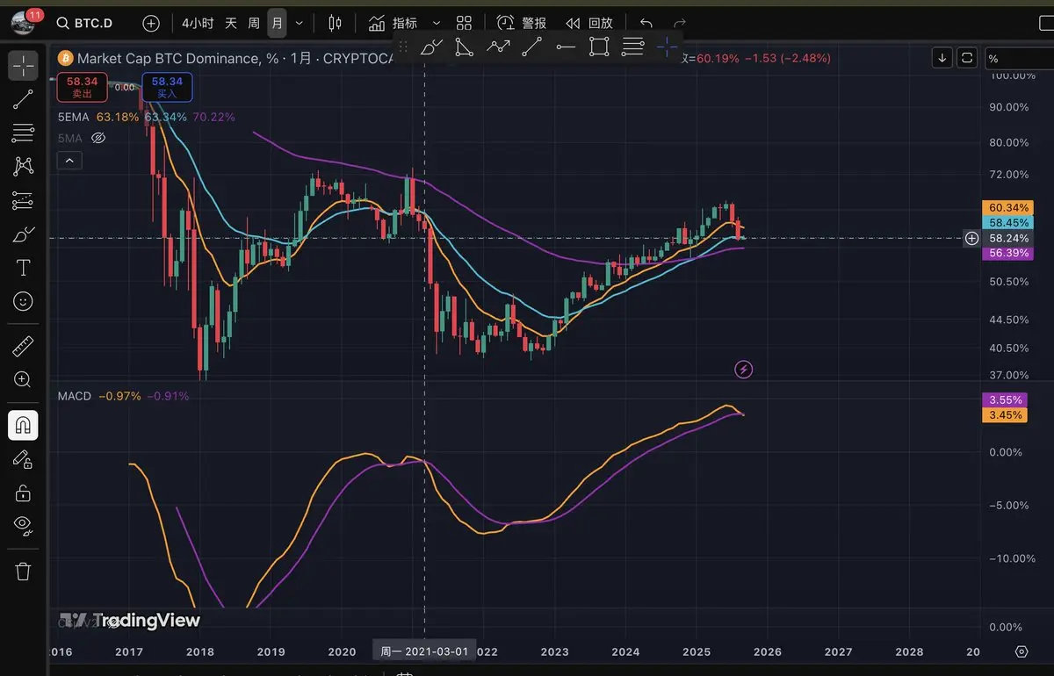Viewport: 1054px width, 676px height.
Task: Select the parallel lines tool in floating toolbar
Action: point(632,47)
